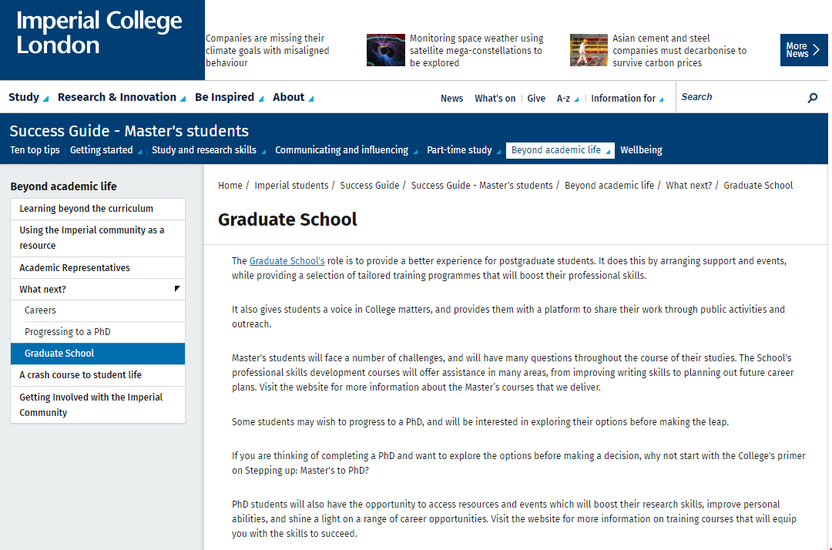Expand the Study dropdown menu
The width and height of the screenshot is (832, 550).
pyautogui.click(x=28, y=97)
